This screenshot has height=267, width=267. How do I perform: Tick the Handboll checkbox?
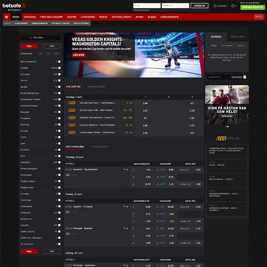pos(59,162)
